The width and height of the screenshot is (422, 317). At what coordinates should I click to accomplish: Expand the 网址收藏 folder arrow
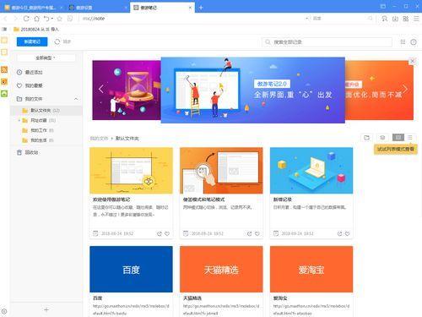pos(19,120)
